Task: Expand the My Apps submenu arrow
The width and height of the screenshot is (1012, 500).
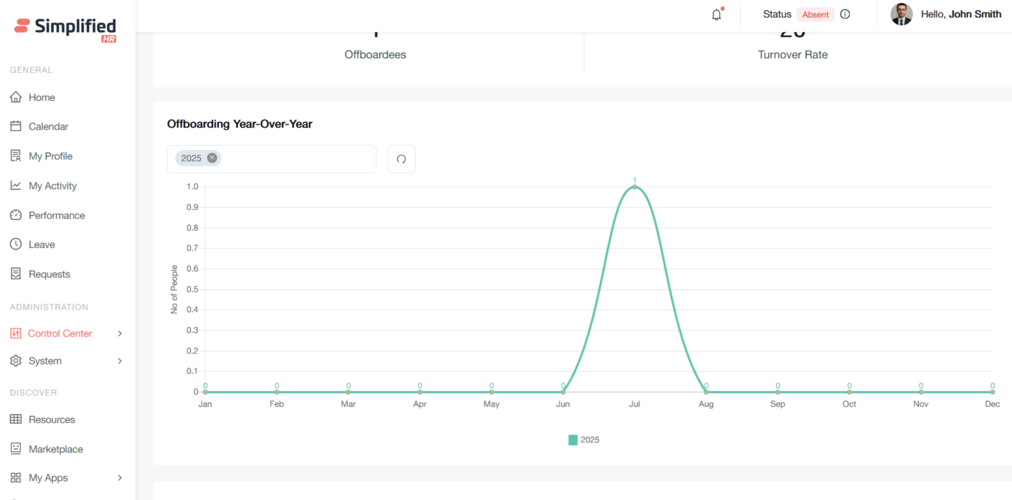Action: 120,478
